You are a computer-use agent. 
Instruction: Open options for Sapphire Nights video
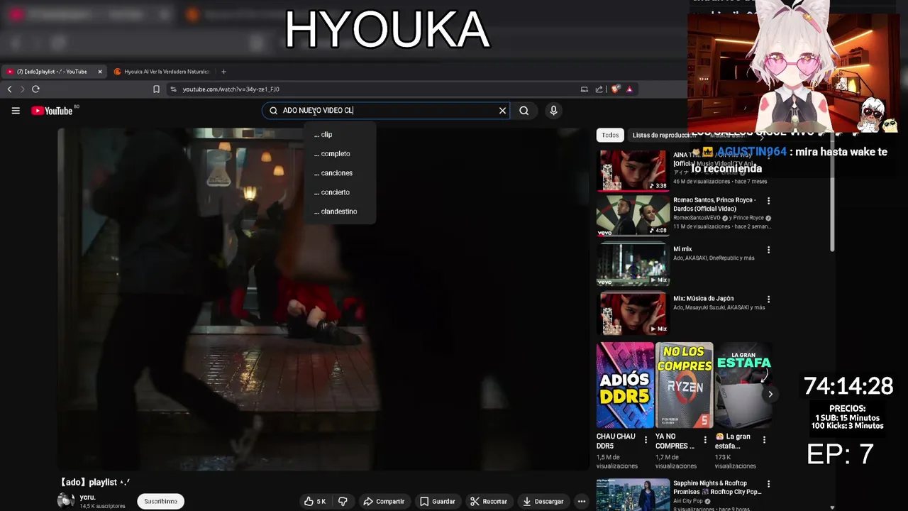pos(768,484)
